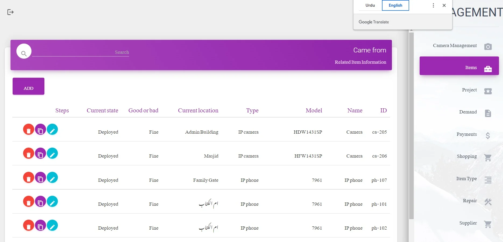Go to the Repair section
Image resolution: width=503 pixels, height=242 pixels.
(x=470, y=201)
